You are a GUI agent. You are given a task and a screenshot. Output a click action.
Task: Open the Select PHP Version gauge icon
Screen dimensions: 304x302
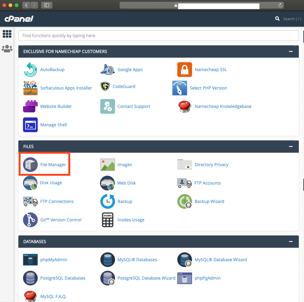[180, 88]
